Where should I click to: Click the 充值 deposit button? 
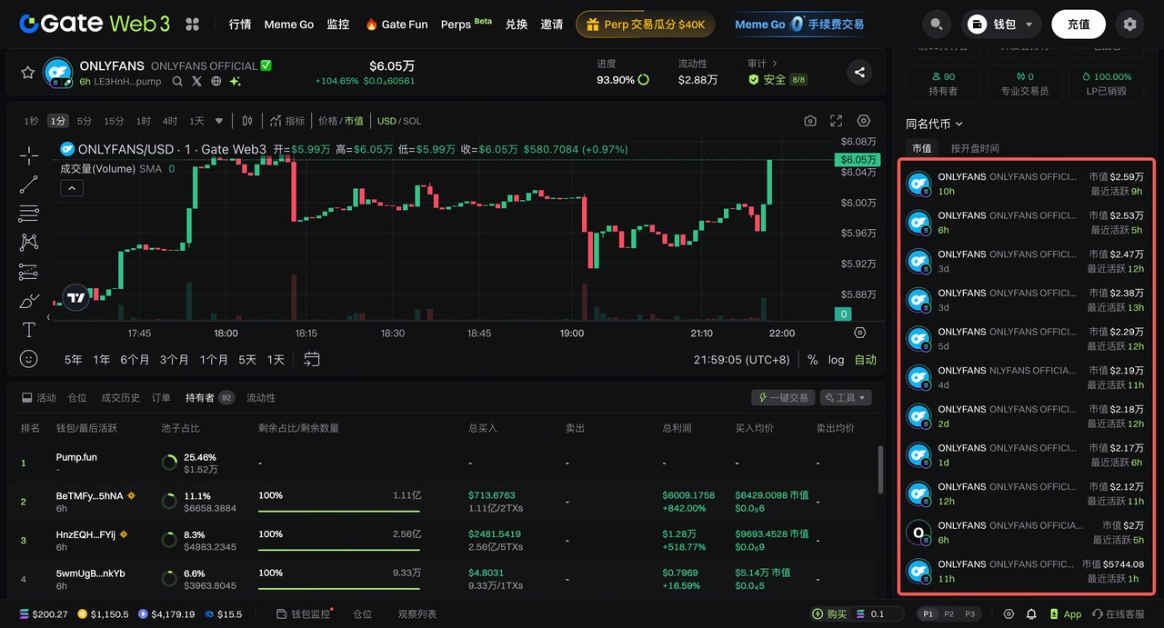[x=1079, y=25]
